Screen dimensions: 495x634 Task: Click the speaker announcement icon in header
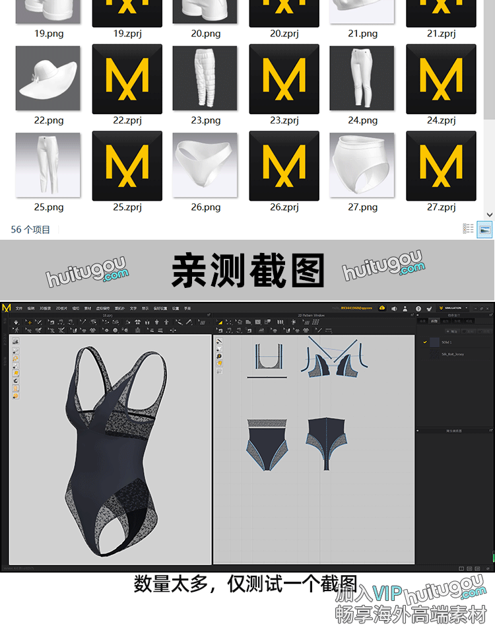394,308
